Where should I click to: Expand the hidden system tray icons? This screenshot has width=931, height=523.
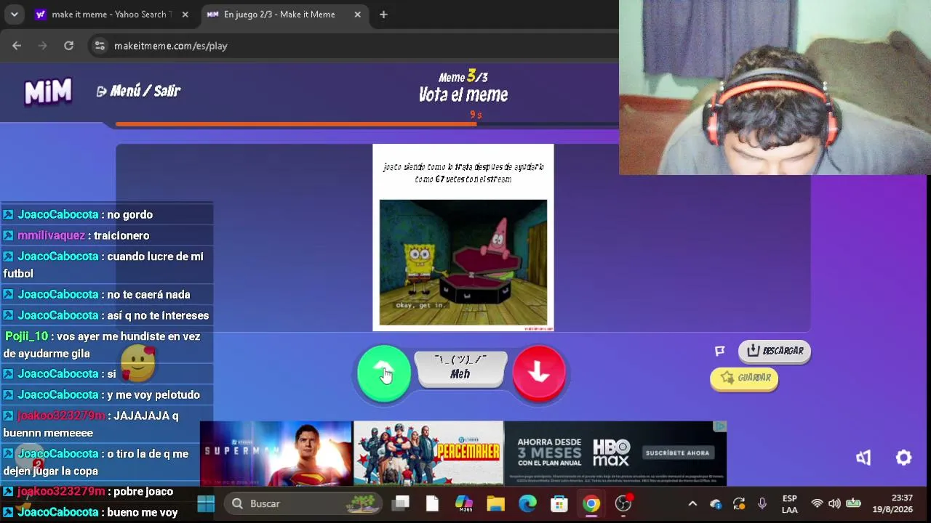(x=692, y=503)
